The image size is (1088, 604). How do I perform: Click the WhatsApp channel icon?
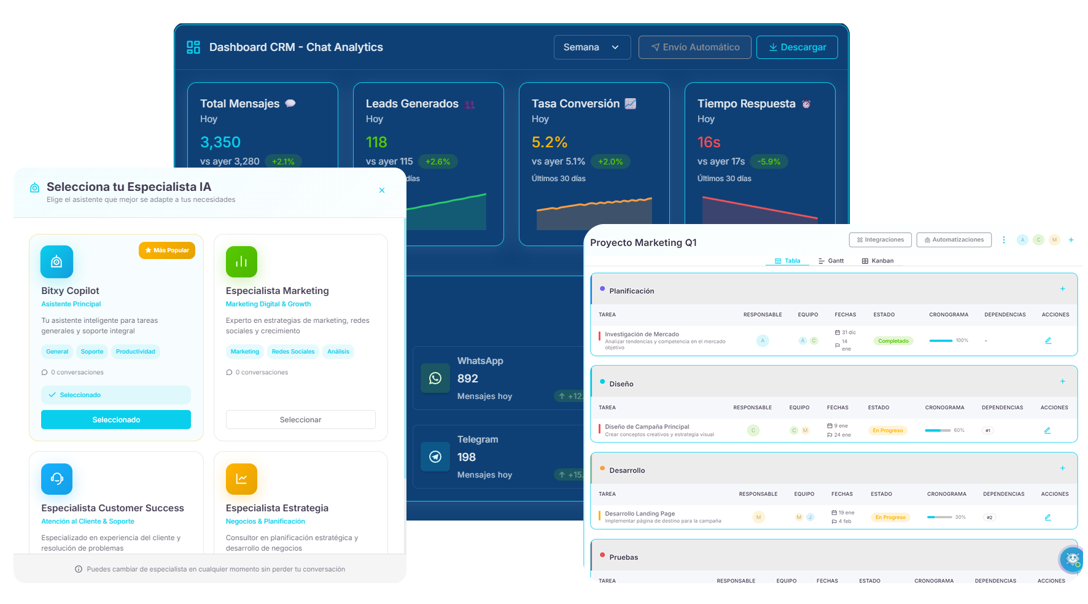435,378
